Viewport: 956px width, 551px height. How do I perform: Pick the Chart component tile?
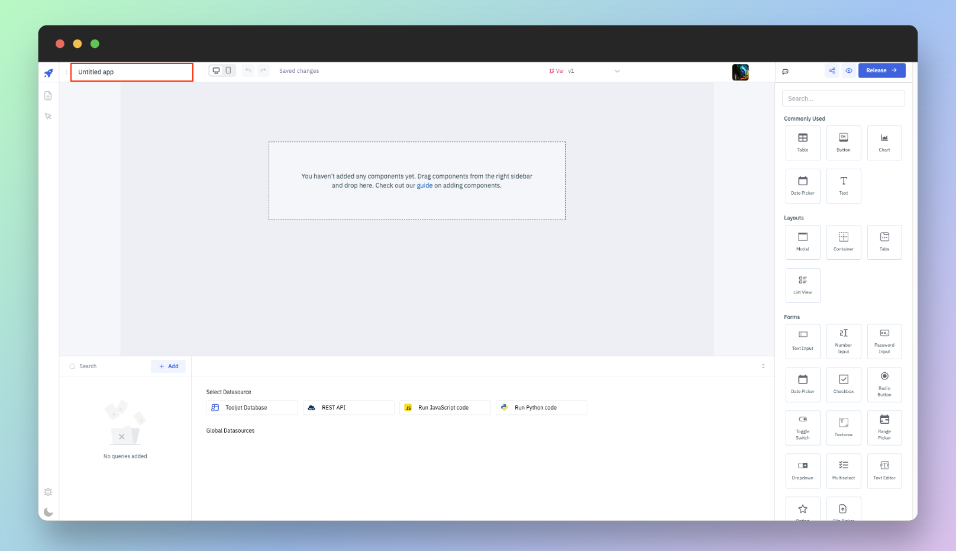pos(884,143)
